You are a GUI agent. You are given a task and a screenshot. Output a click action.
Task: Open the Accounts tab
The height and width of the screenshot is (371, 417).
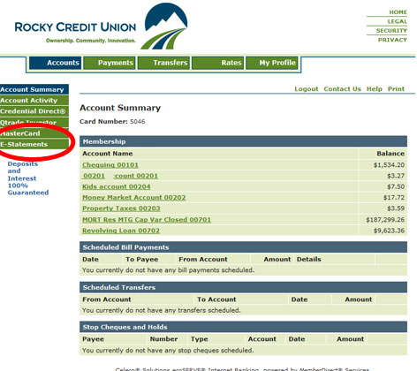click(56, 63)
